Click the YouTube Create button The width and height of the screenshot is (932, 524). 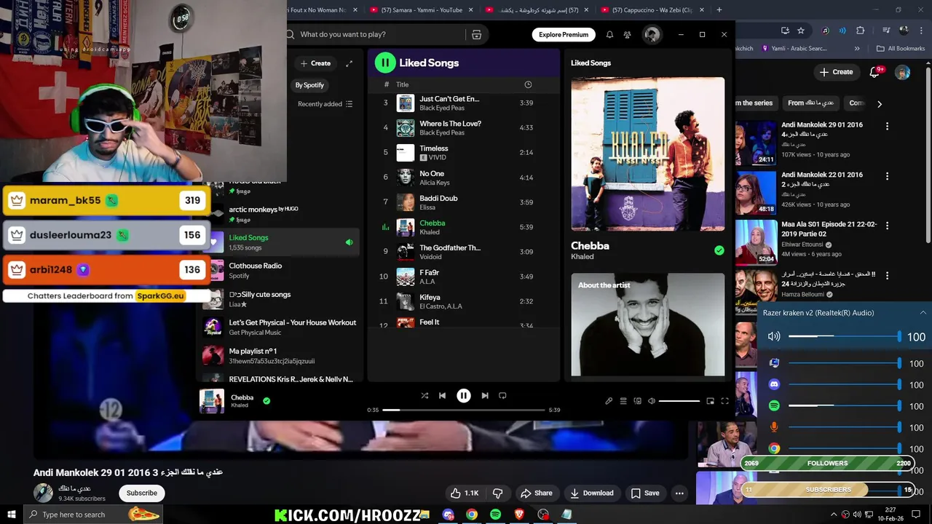[x=836, y=72]
